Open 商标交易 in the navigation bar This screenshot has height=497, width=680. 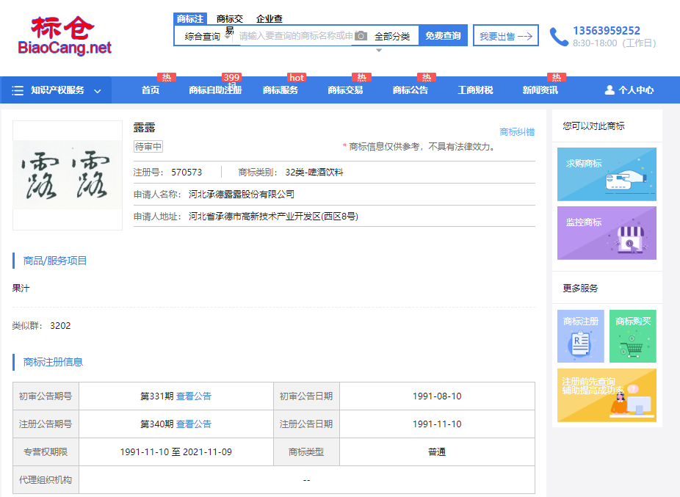coord(345,90)
